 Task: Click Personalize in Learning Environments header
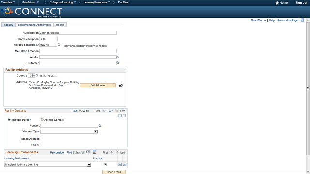[x=57, y=153]
